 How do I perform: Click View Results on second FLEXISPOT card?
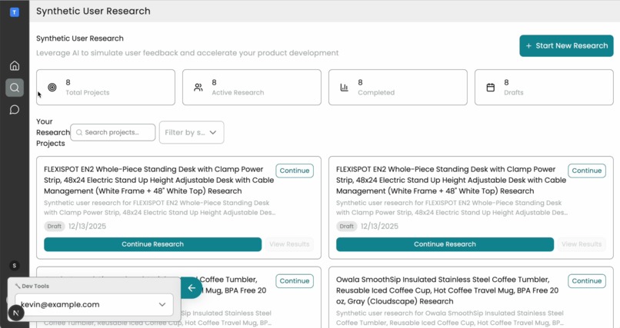582,244
